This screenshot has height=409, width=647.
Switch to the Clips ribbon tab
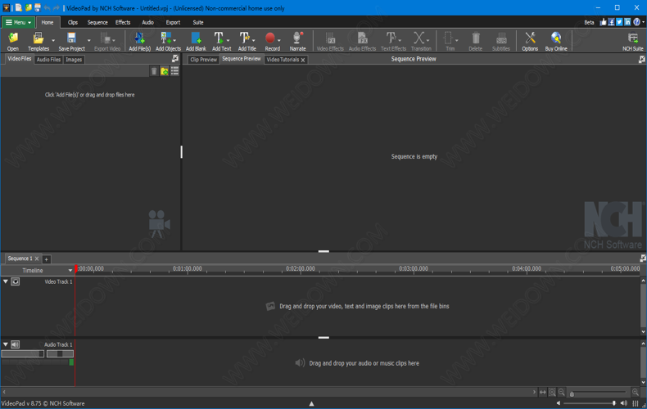point(73,22)
